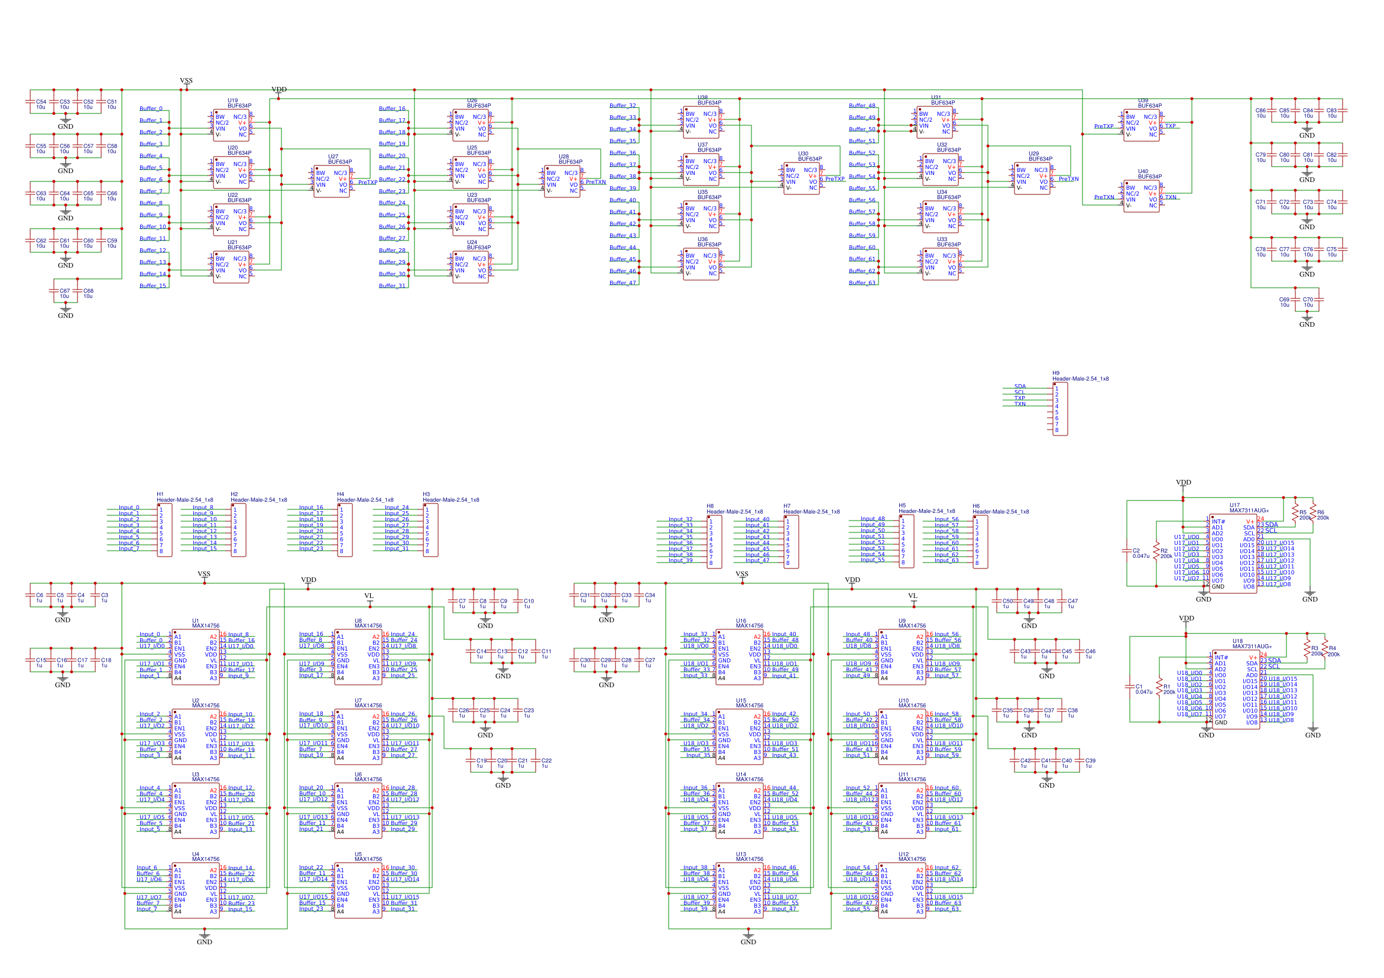Pick the U39 BUF634P component label
The height and width of the screenshot is (978, 1384).
pyautogui.click(x=1149, y=103)
